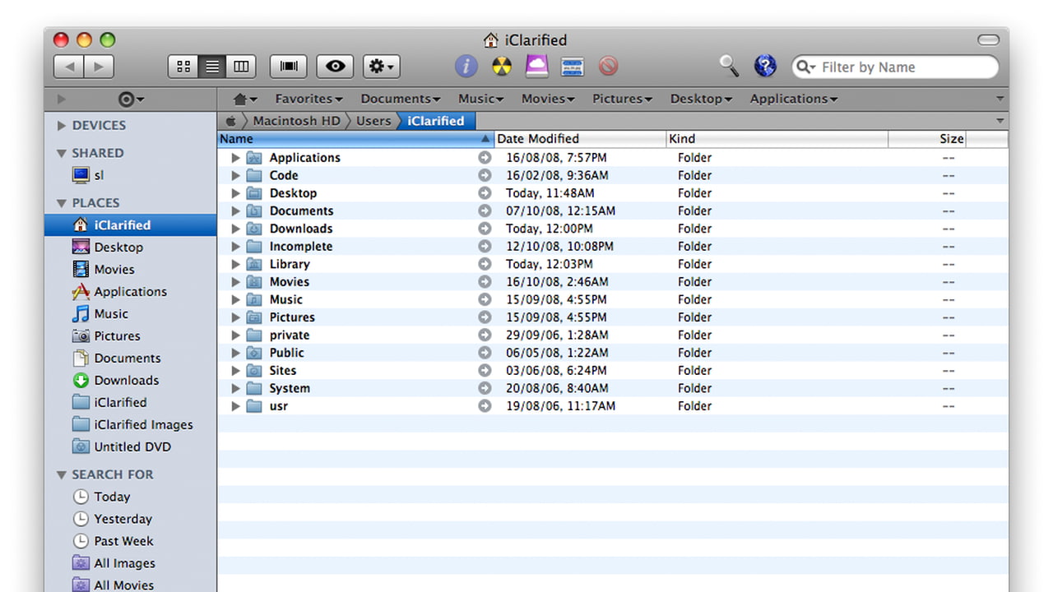Click the red prohibition delete icon
The height and width of the screenshot is (592, 1053).
tap(608, 66)
